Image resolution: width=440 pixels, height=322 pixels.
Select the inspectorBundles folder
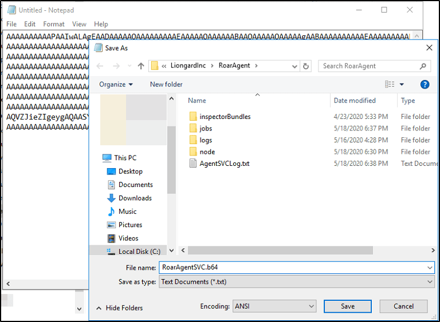coord(225,117)
